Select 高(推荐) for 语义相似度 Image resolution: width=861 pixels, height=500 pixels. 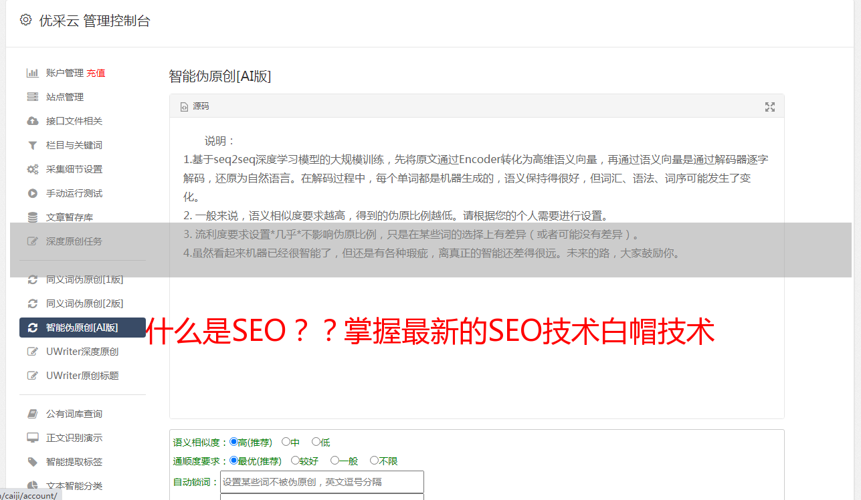pos(233,442)
